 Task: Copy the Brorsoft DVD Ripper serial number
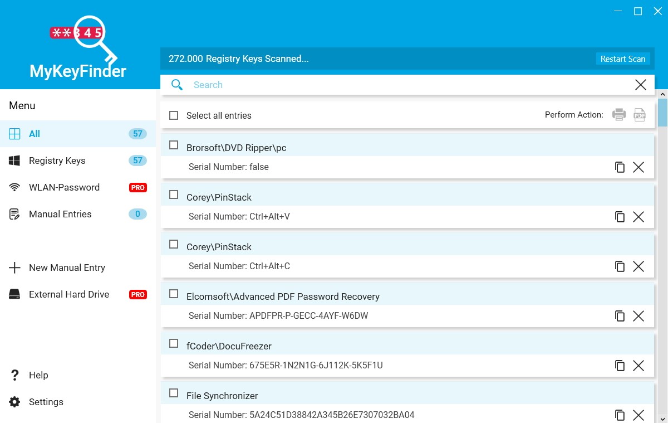[620, 167]
